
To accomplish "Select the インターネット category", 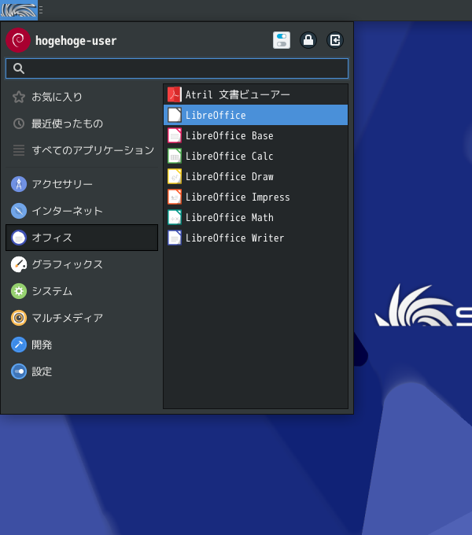I will [82, 211].
